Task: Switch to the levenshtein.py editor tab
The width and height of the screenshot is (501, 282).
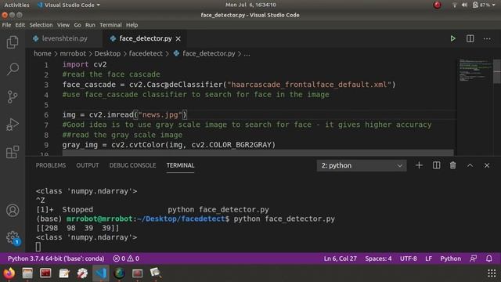Action: tap(64, 38)
